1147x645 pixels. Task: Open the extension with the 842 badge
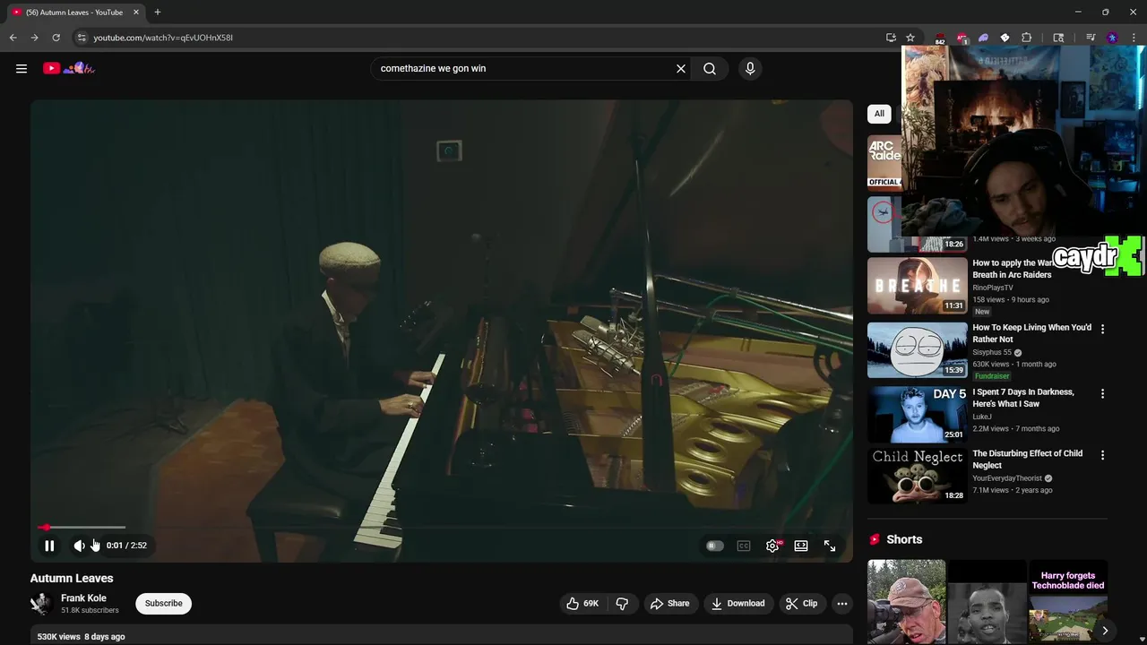[940, 38]
